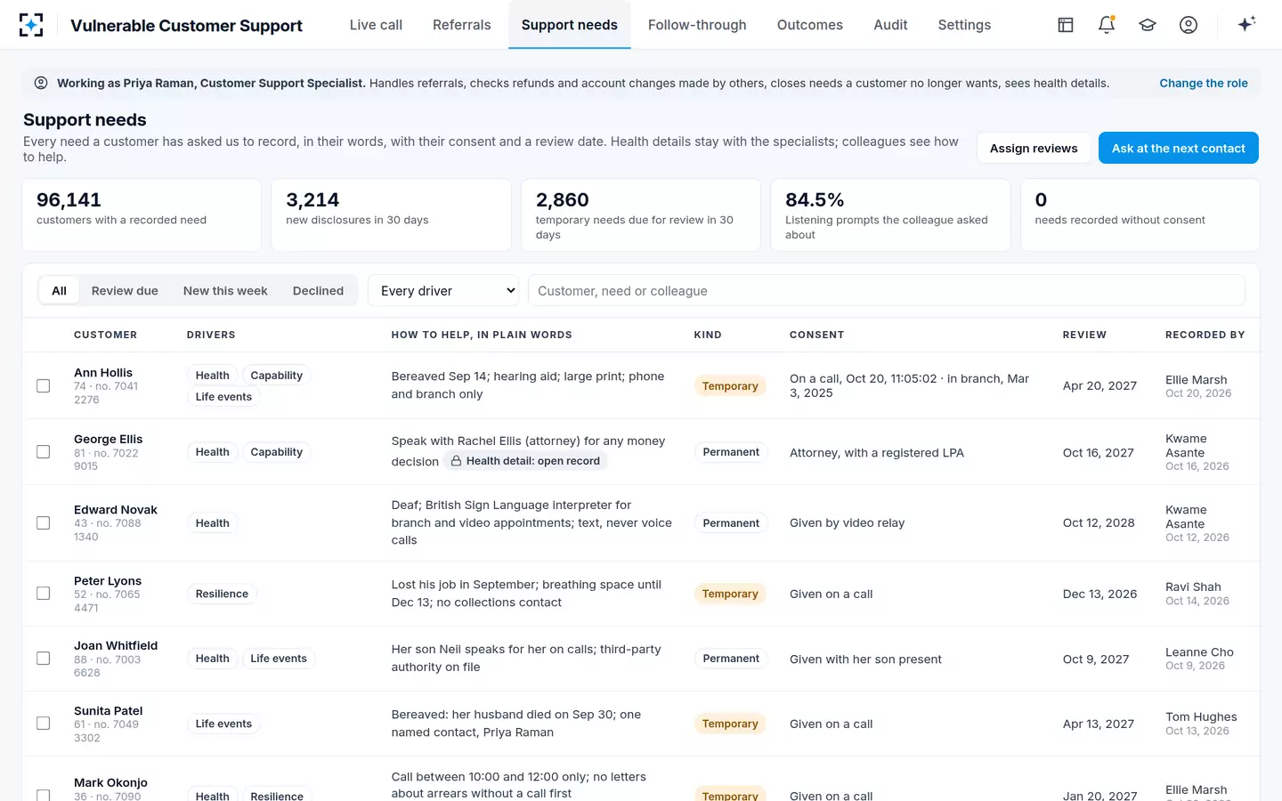Filter by New this week
This screenshot has height=801, width=1282.
pos(225,290)
